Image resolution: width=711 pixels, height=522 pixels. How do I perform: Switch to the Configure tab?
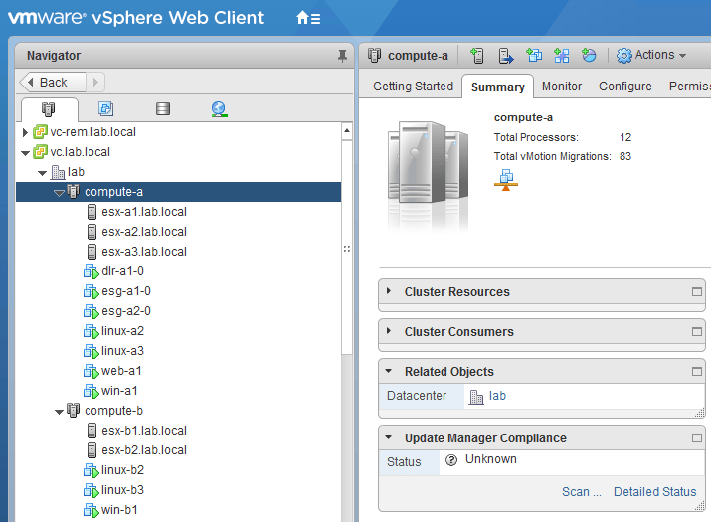coord(624,87)
